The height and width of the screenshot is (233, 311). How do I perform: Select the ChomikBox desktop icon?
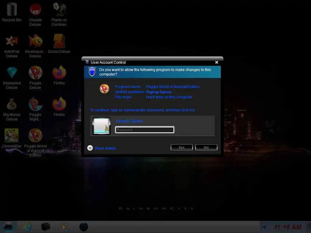[x=12, y=138]
